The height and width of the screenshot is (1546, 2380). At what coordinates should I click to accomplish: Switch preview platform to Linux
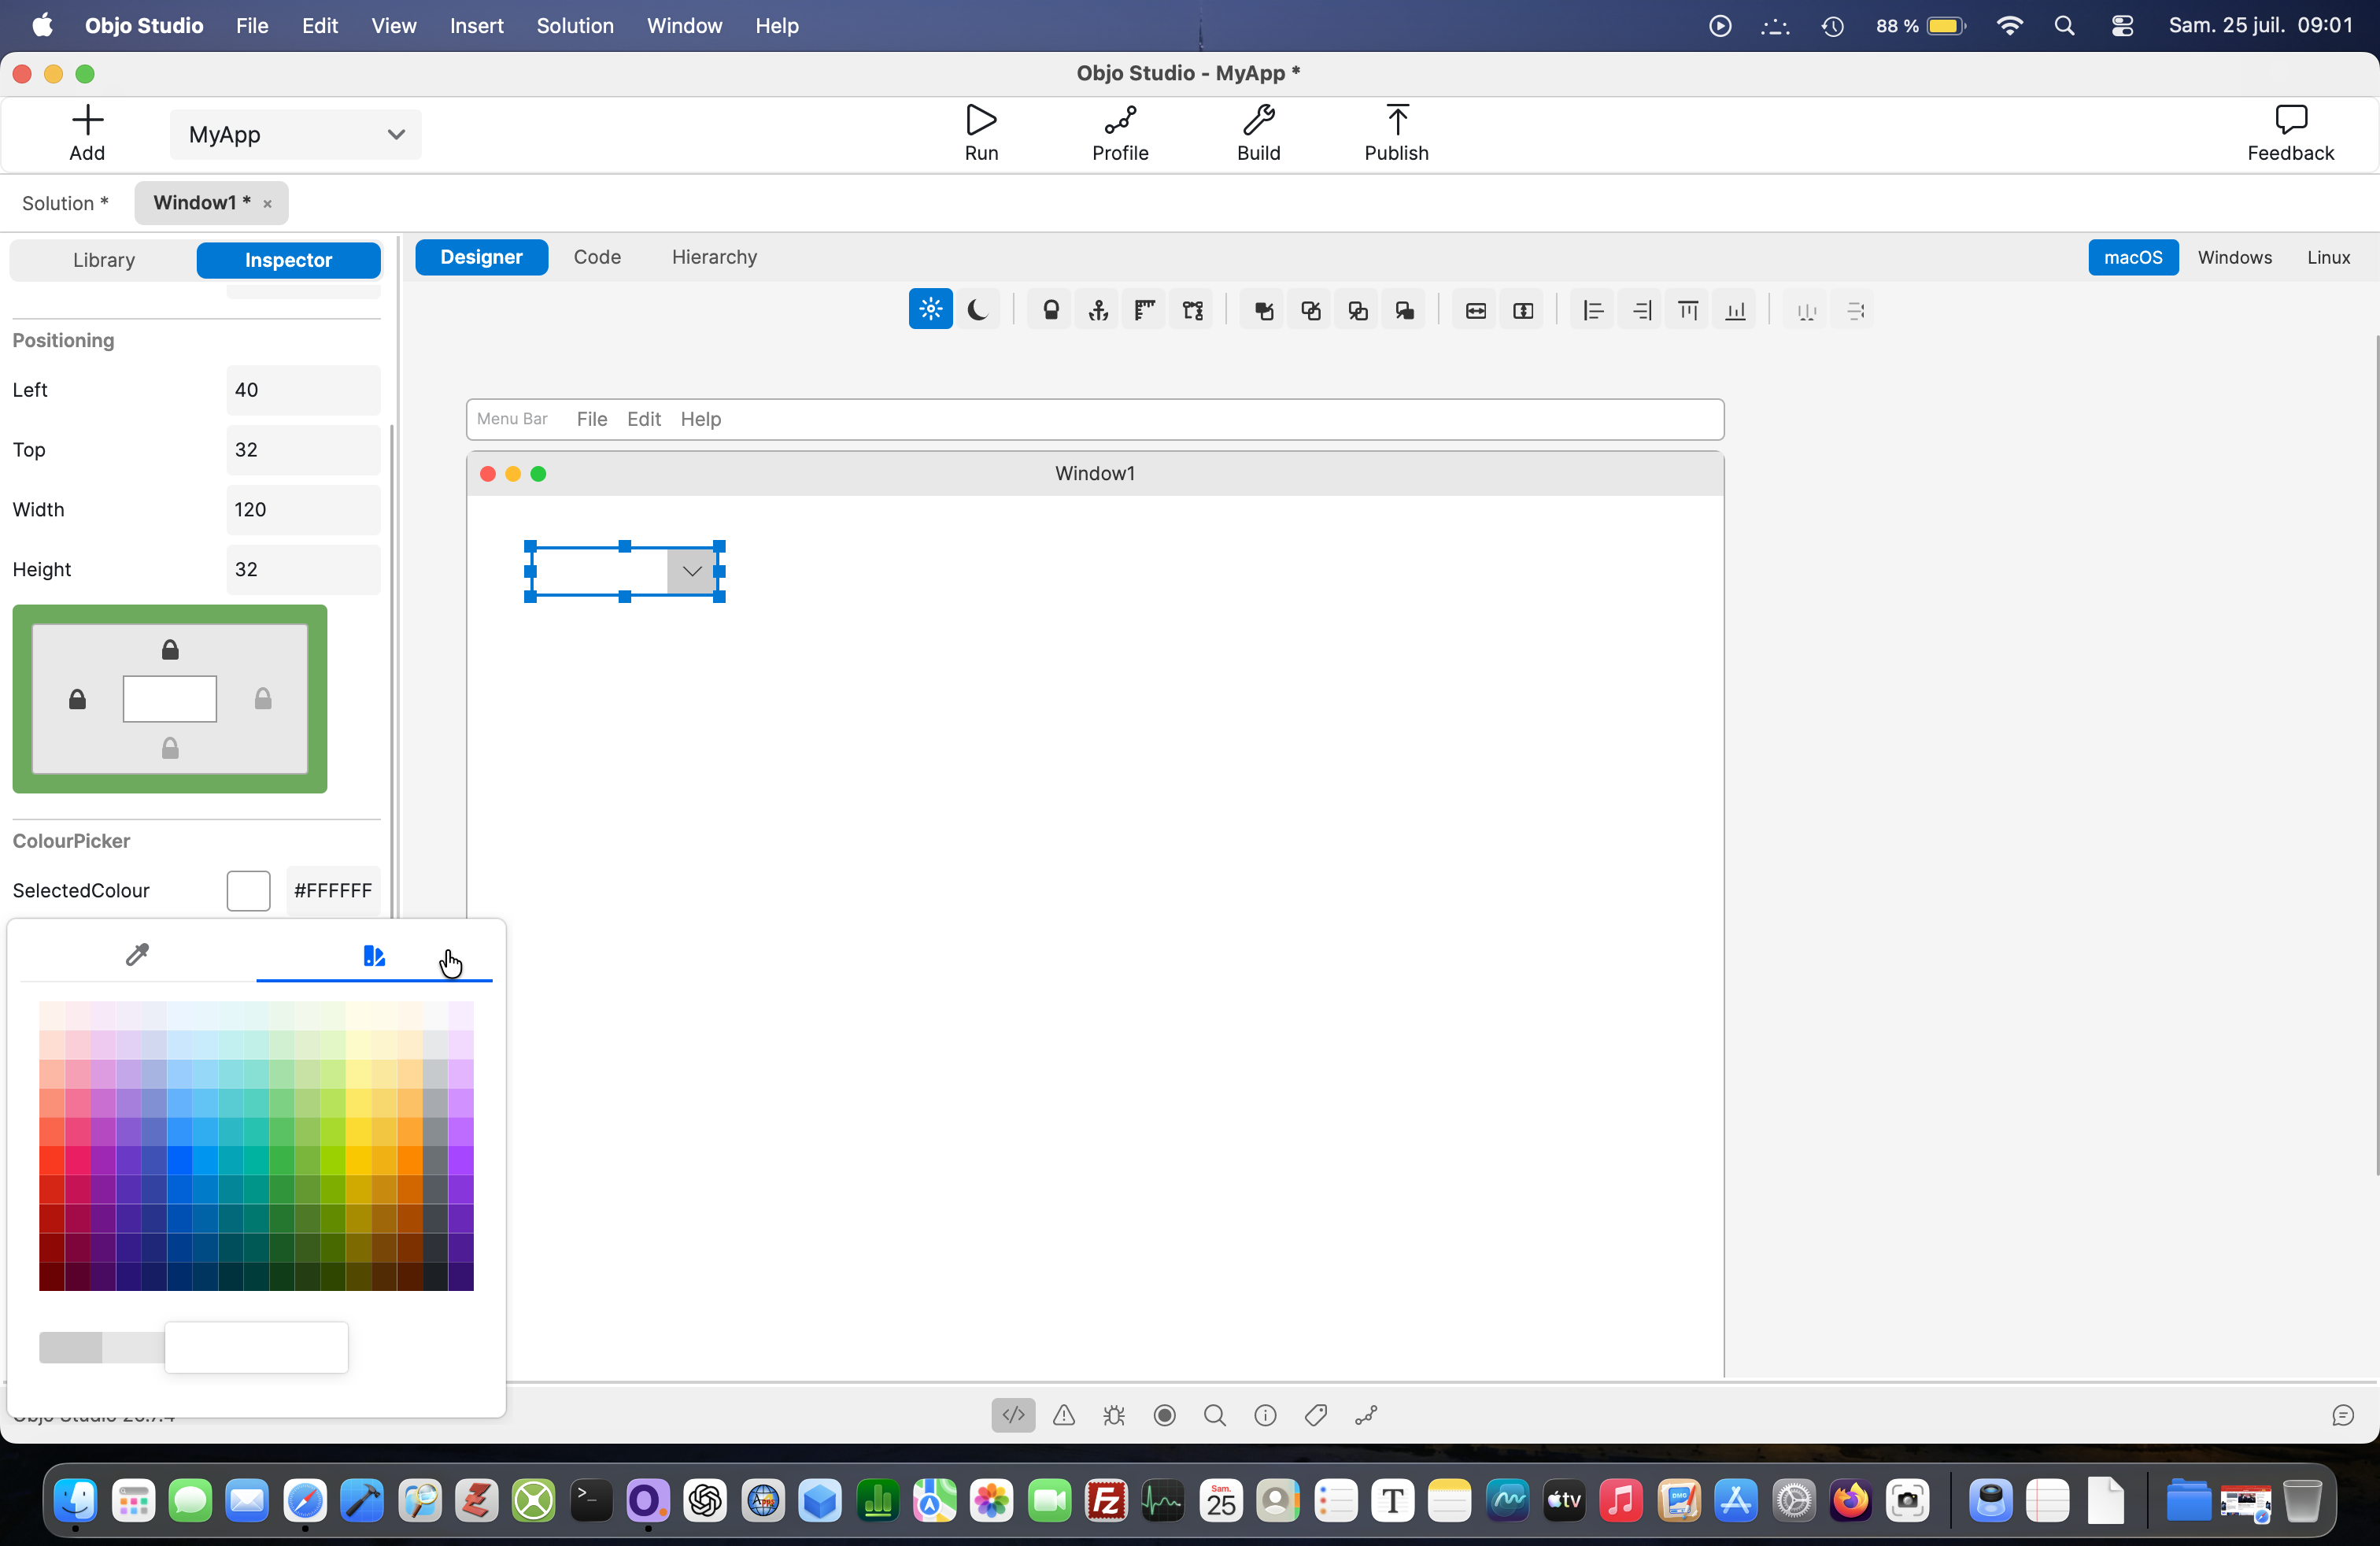tap(2328, 257)
